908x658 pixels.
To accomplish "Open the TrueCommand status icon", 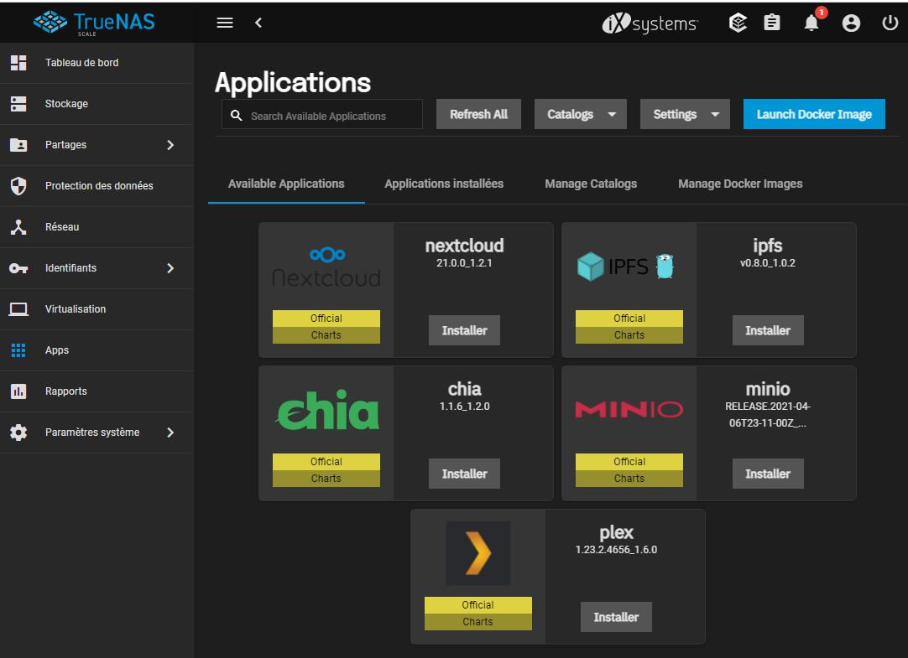I will click(x=738, y=23).
